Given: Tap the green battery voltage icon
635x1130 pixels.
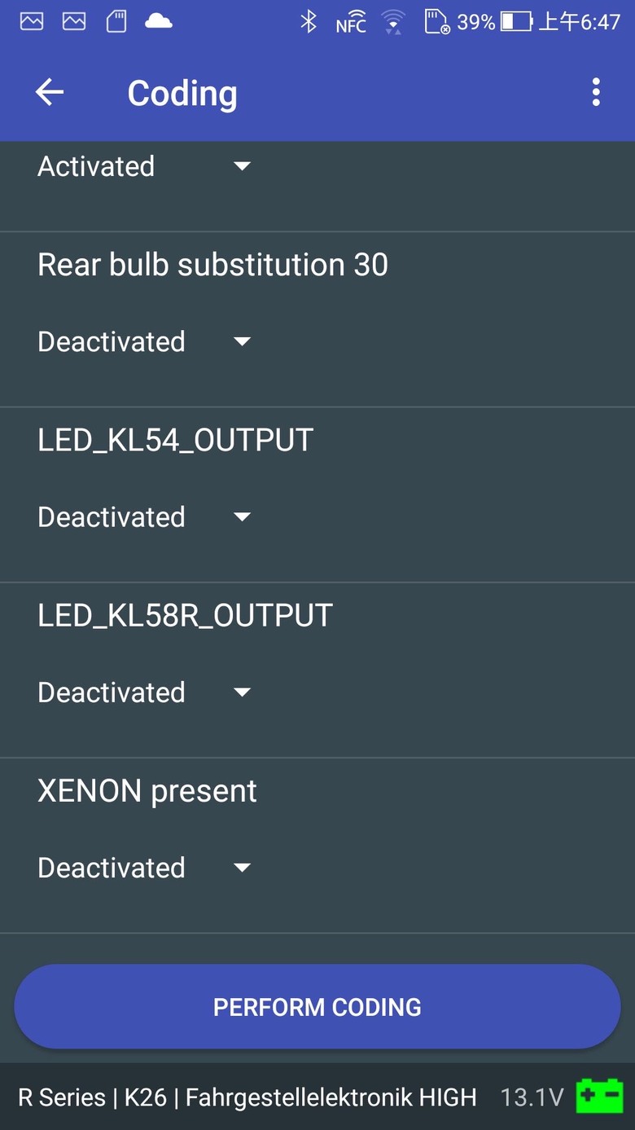Looking at the screenshot, I should 600,1097.
